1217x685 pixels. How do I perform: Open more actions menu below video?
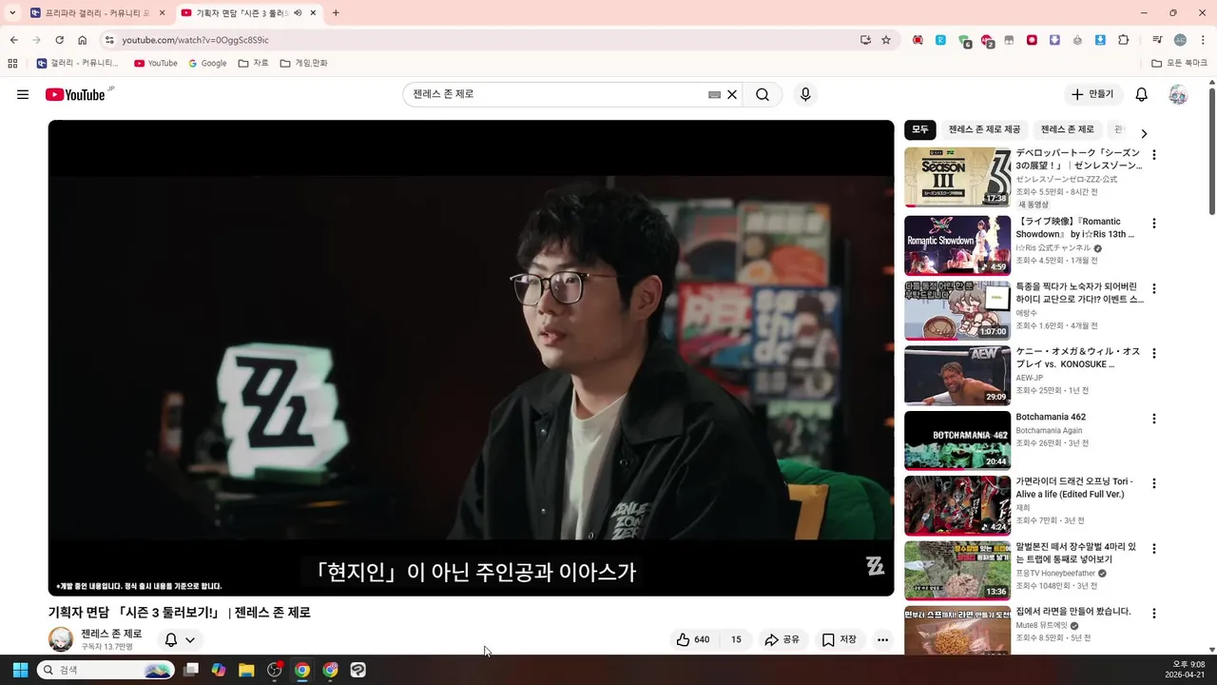(882, 639)
